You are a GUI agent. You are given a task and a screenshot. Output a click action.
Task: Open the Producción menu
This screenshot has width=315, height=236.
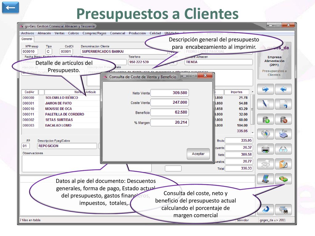coord(137,33)
